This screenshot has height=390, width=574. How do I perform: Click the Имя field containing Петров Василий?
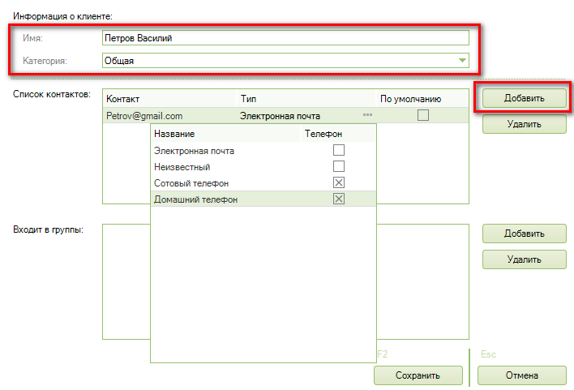tap(285, 38)
